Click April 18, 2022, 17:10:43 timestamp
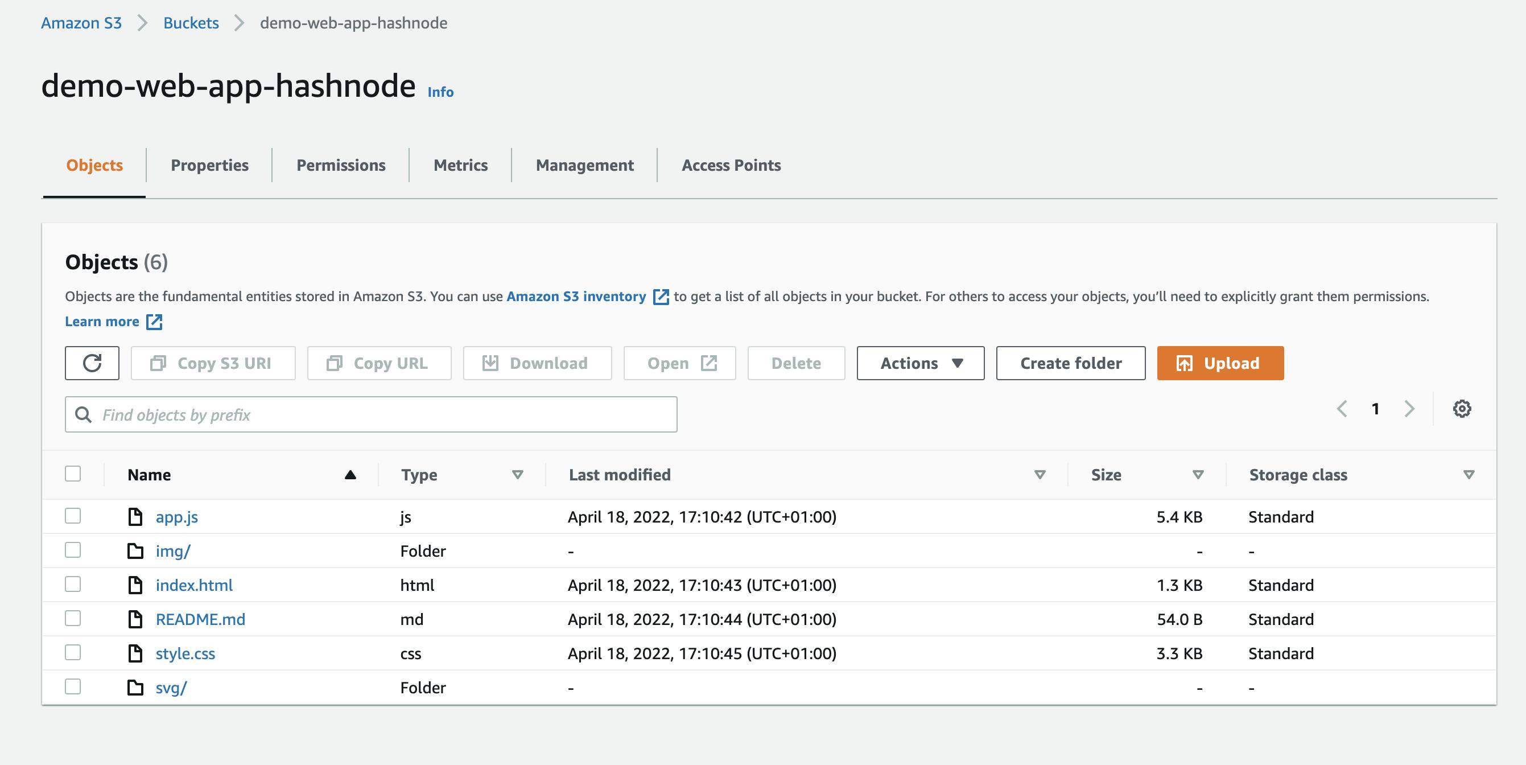1526x765 pixels. pos(702,586)
